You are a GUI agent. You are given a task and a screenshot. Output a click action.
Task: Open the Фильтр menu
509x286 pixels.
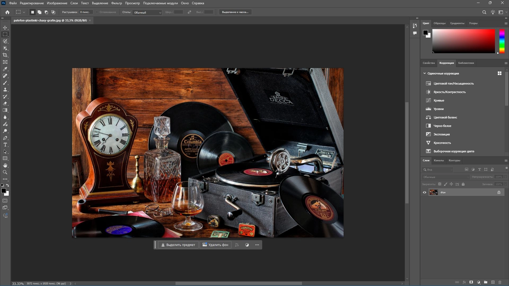click(x=116, y=3)
